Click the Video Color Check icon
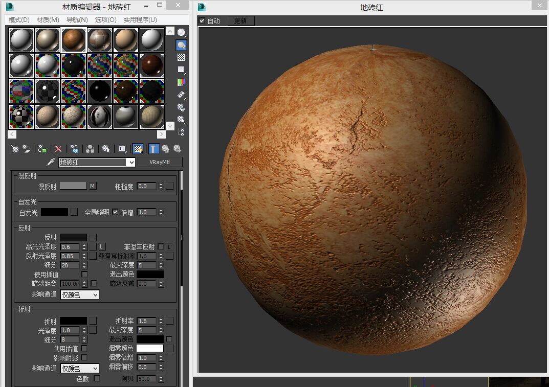 click(x=181, y=82)
